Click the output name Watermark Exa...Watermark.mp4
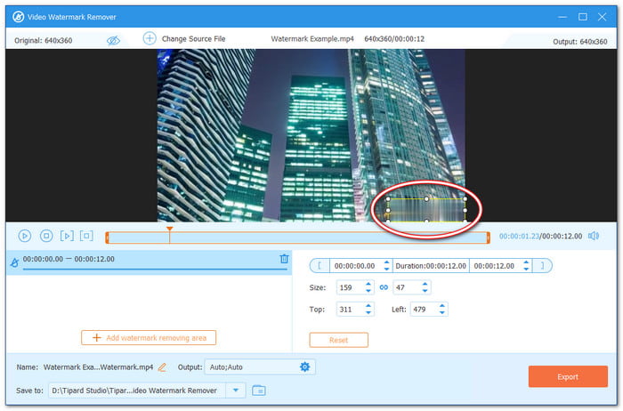623x411 pixels. coord(98,367)
